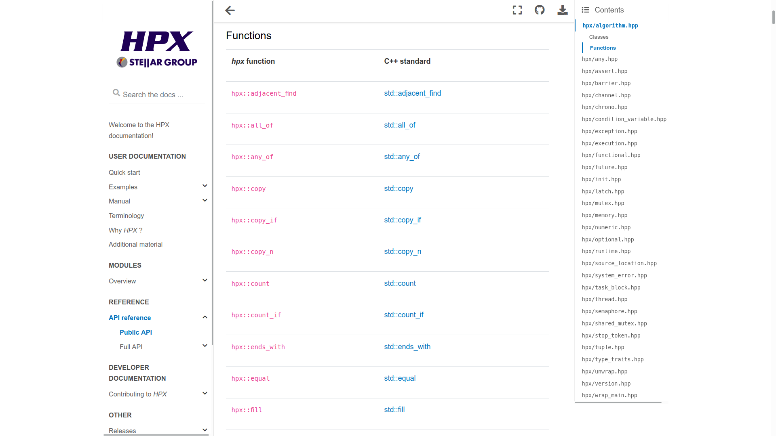The height and width of the screenshot is (436, 776).
Task: Focus the Search the docs field
Action: 157,94
